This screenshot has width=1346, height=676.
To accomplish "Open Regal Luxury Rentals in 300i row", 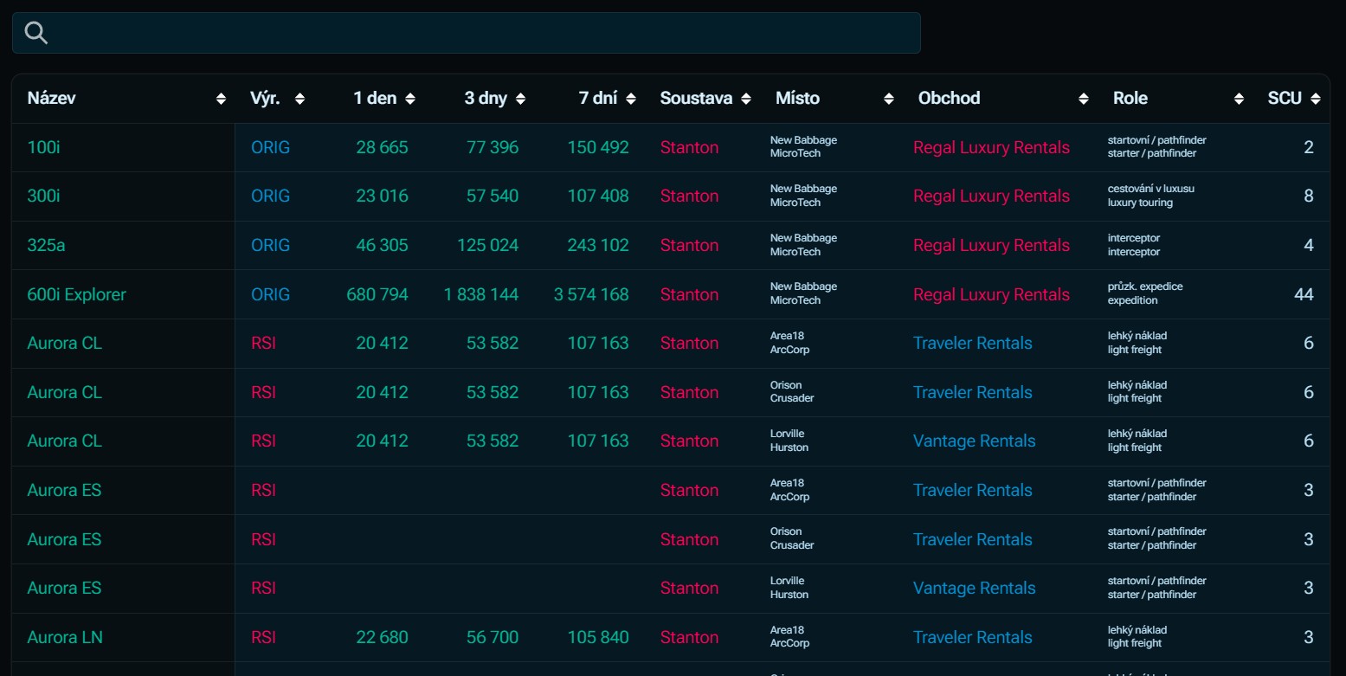I will pyautogui.click(x=991, y=196).
